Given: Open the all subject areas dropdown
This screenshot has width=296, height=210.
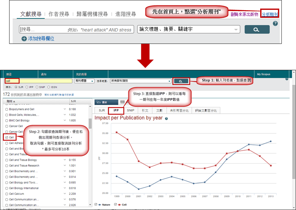Looking at the screenshot, I should point(141,81).
